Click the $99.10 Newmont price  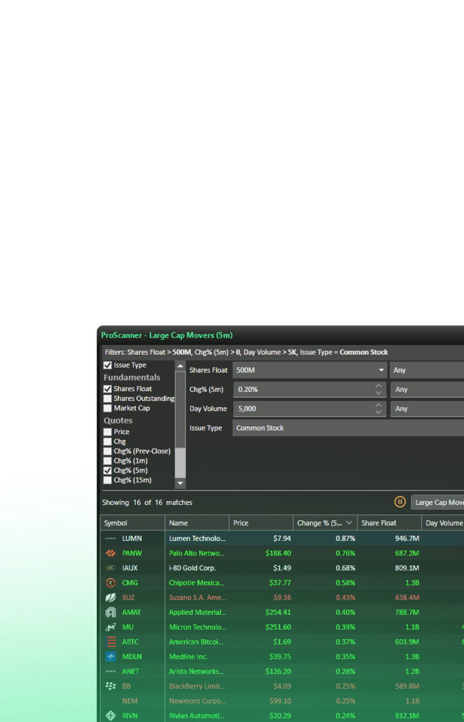[x=279, y=701]
